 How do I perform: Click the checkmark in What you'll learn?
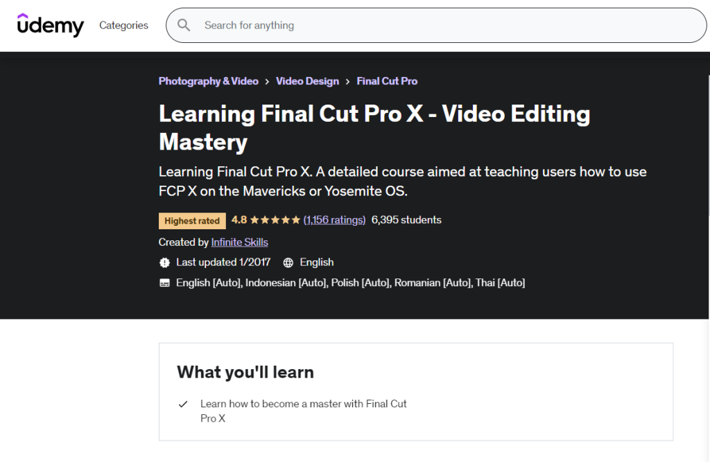184,404
